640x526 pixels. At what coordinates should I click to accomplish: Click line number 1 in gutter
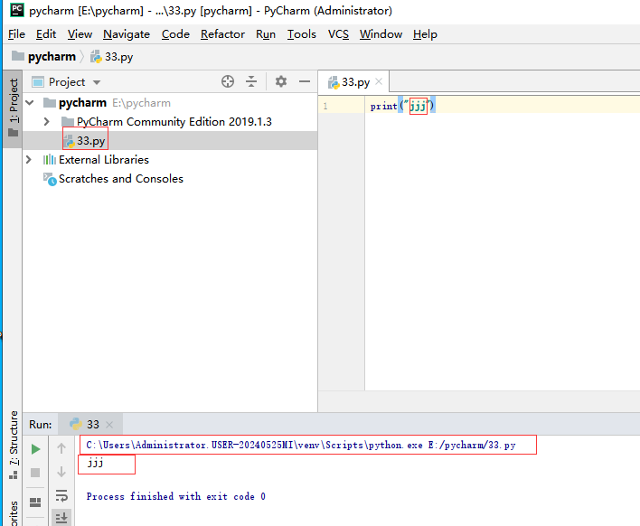(325, 106)
